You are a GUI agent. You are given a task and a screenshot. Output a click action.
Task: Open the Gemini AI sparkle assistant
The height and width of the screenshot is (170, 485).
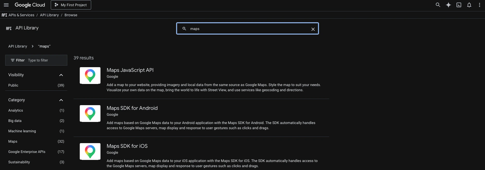[x=448, y=5]
